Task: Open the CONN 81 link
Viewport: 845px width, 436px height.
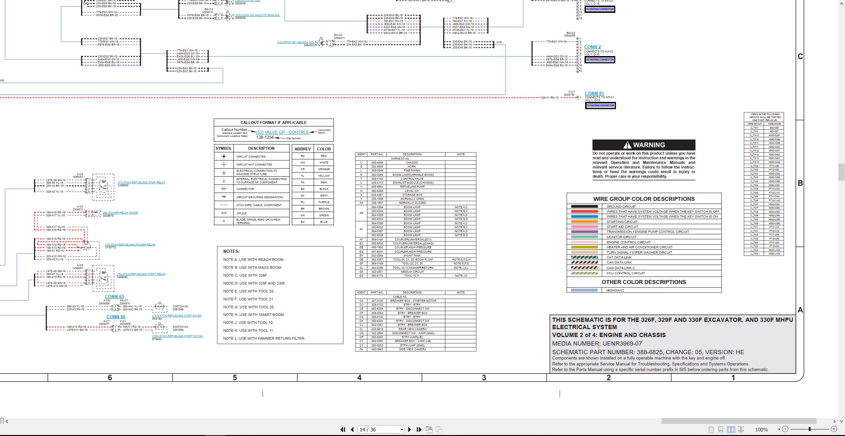Action: [x=594, y=93]
